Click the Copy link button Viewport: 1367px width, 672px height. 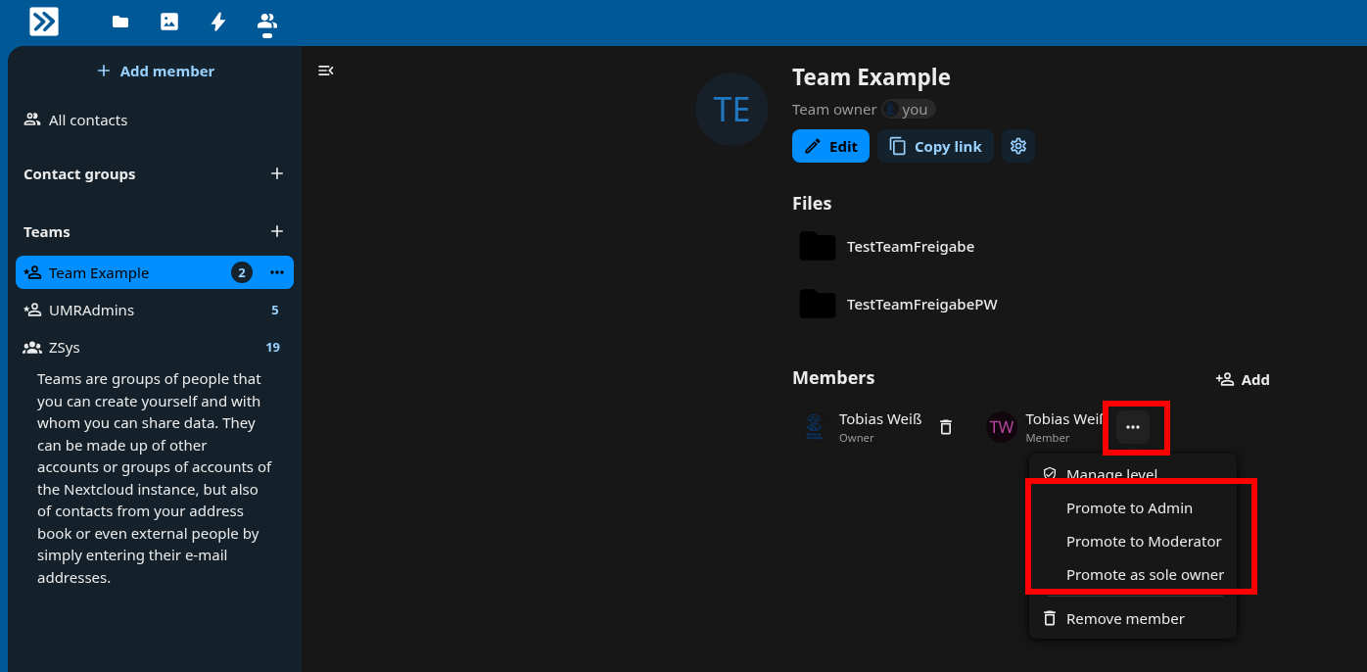[935, 146]
